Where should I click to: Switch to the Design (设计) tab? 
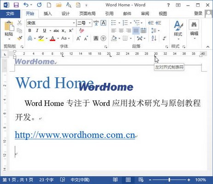65,14
